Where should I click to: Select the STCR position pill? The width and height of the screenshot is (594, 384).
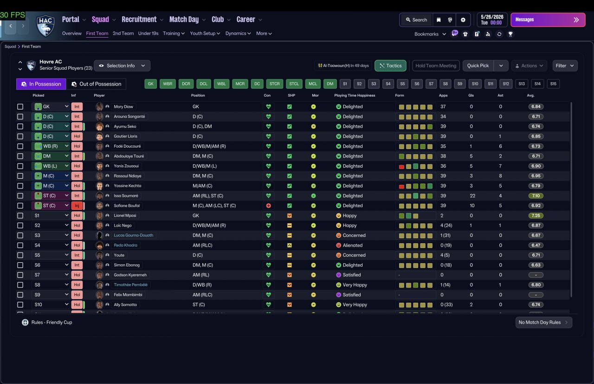point(274,84)
